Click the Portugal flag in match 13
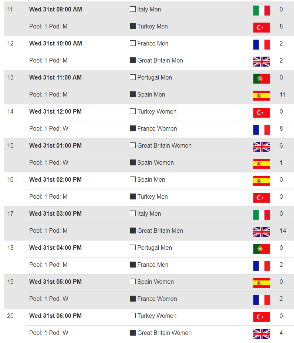 coord(261,78)
